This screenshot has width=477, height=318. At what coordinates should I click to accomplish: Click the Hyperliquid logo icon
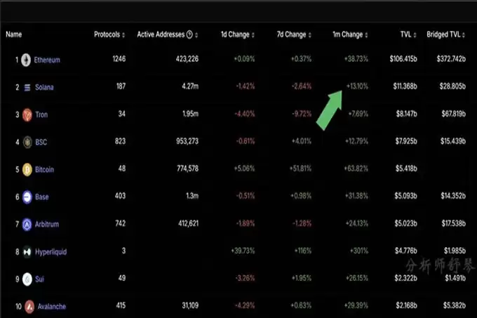coord(26,251)
